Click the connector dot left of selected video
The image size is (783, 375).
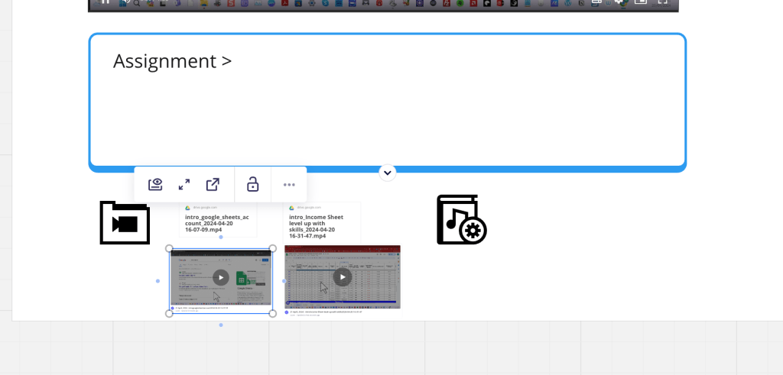[158, 281]
